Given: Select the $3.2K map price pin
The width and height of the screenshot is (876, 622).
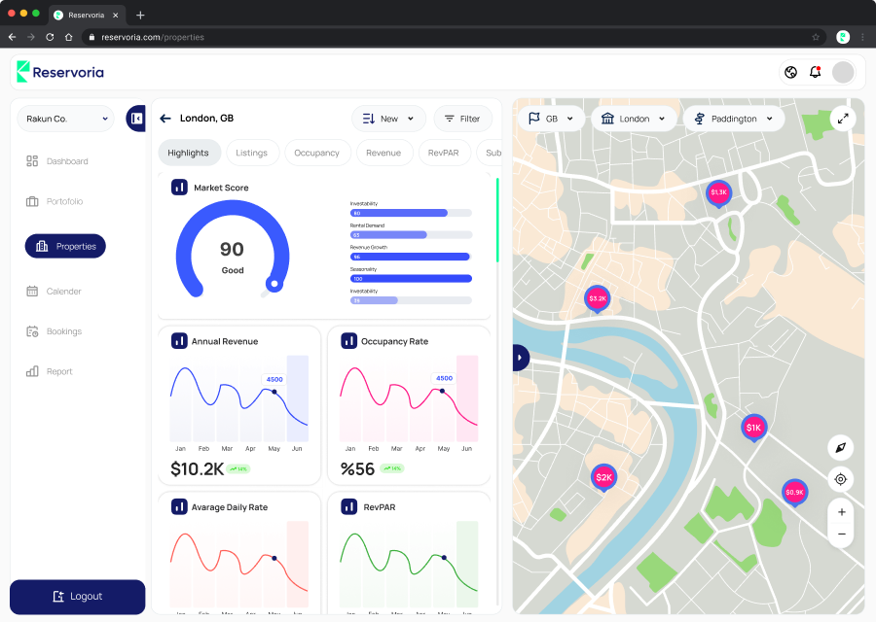Looking at the screenshot, I should pos(598,299).
